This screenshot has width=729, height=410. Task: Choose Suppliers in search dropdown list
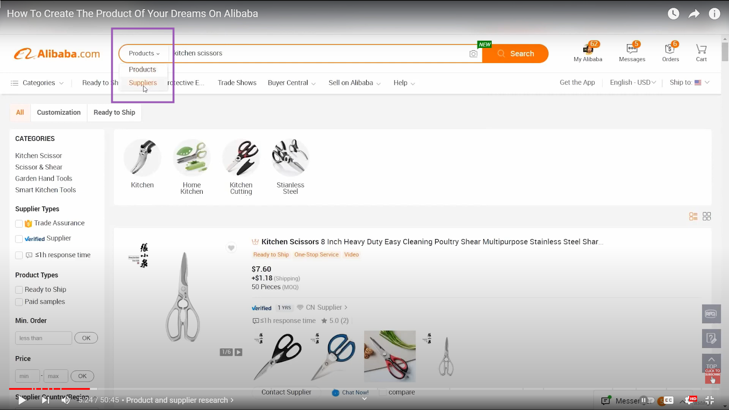tap(143, 83)
